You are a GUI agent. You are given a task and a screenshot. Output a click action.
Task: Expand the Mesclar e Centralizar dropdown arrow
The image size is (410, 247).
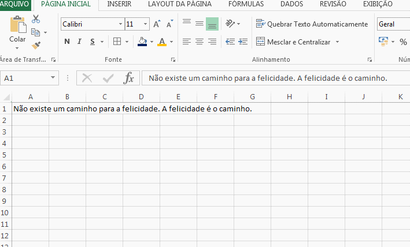pos(337,42)
